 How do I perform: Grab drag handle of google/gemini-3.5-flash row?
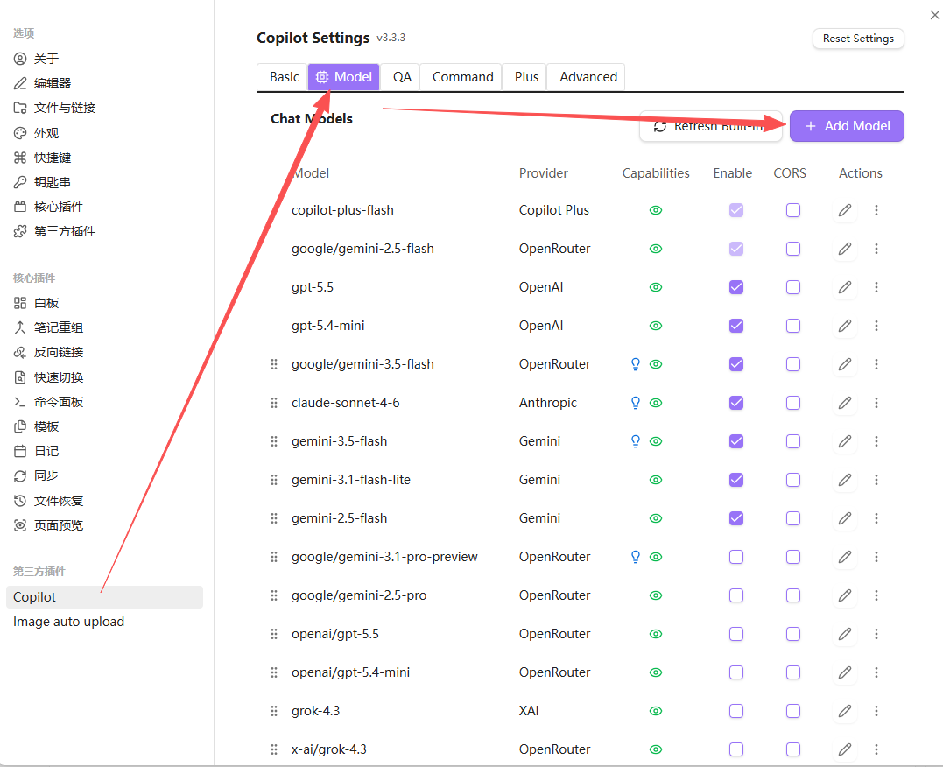(274, 364)
